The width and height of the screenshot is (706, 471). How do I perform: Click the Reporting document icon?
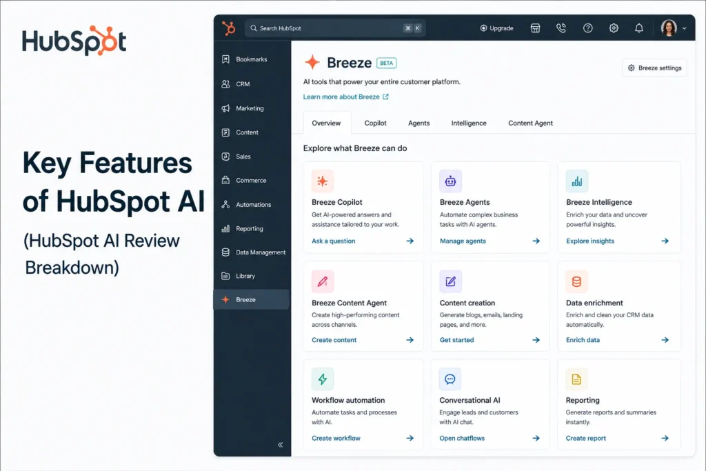[x=577, y=379]
